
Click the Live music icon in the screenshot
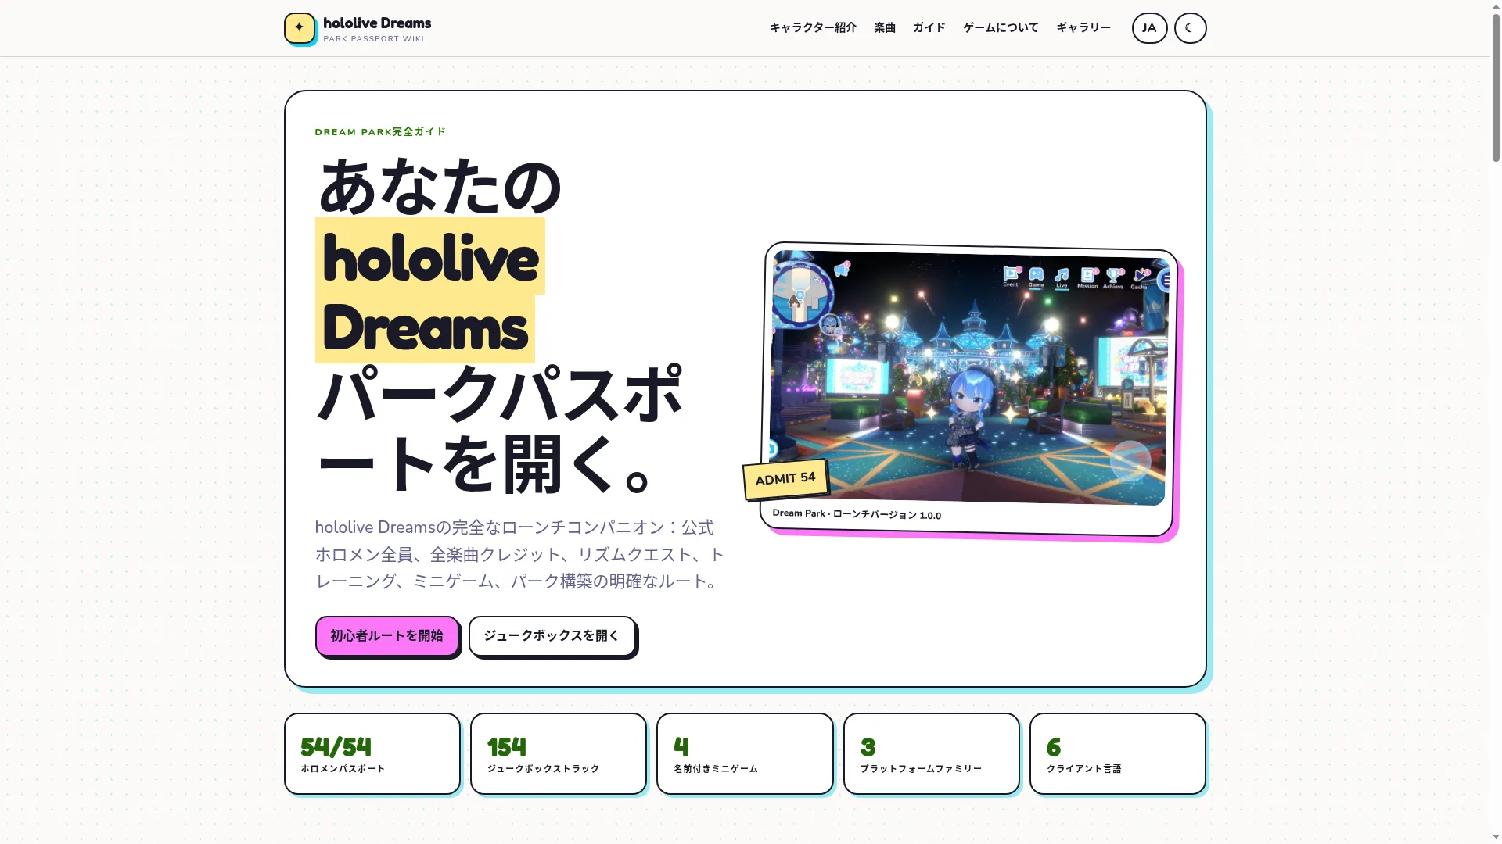click(1062, 278)
